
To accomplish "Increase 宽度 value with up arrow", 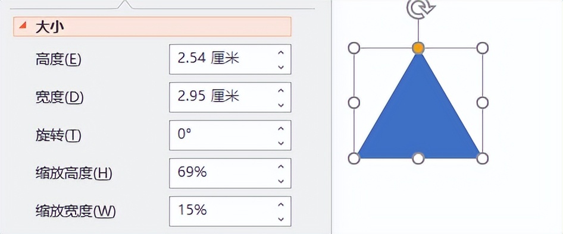I will [281, 91].
